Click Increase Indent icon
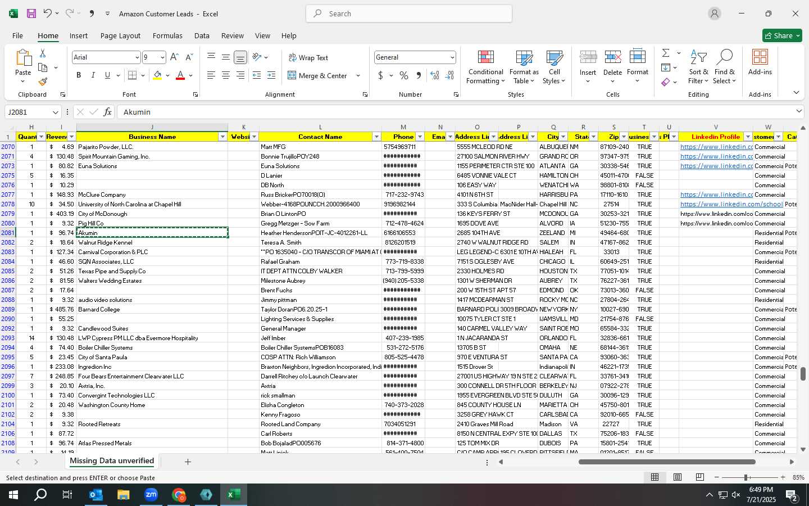The height and width of the screenshot is (506, 809). (x=271, y=75)
